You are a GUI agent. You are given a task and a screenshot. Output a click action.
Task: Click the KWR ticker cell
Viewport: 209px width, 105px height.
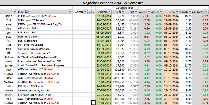pos(9,25)
